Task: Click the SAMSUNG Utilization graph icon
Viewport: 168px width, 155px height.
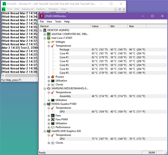Action: (53, 100)
